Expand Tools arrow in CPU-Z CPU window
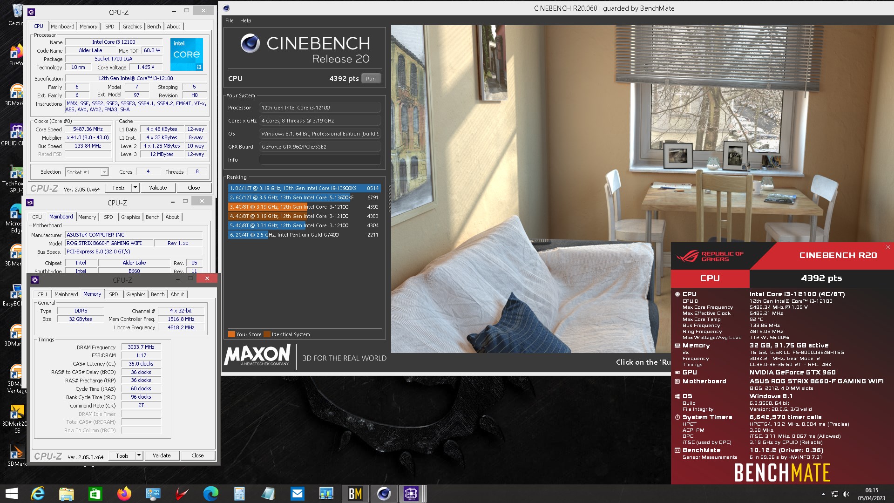 coord(135,188)
